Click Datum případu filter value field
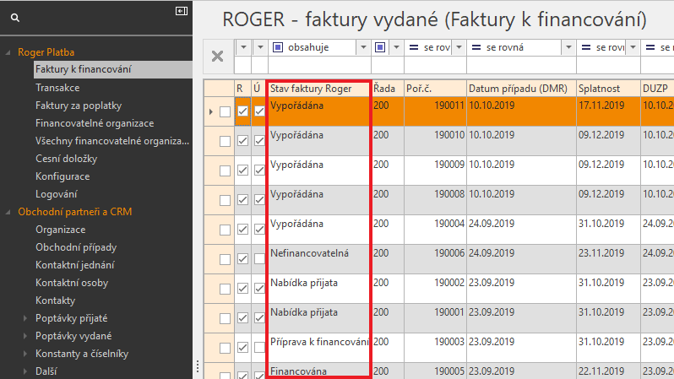Viewport: 674px width, 379px height. [x=521, y=64]
